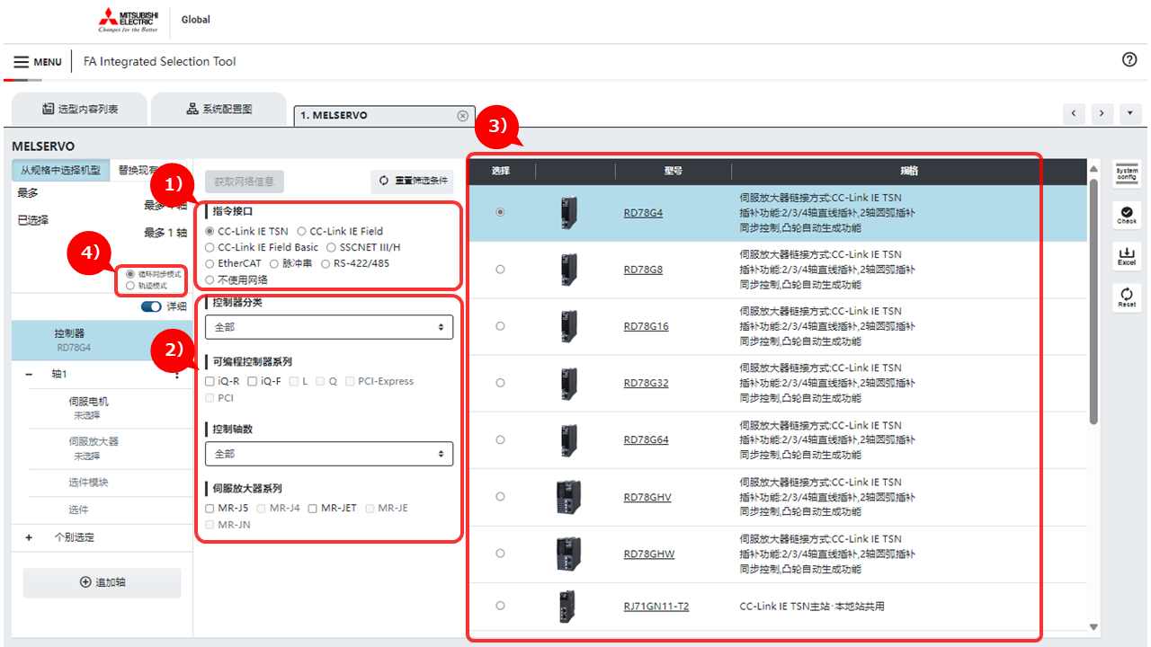The width and height of the screenshot is (1151, 647).
Task: Select the RD78GHV row radio button
Action: (501, 496)
